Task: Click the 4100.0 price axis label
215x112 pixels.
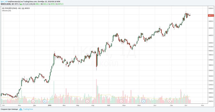Action: [x=211, y=47]
